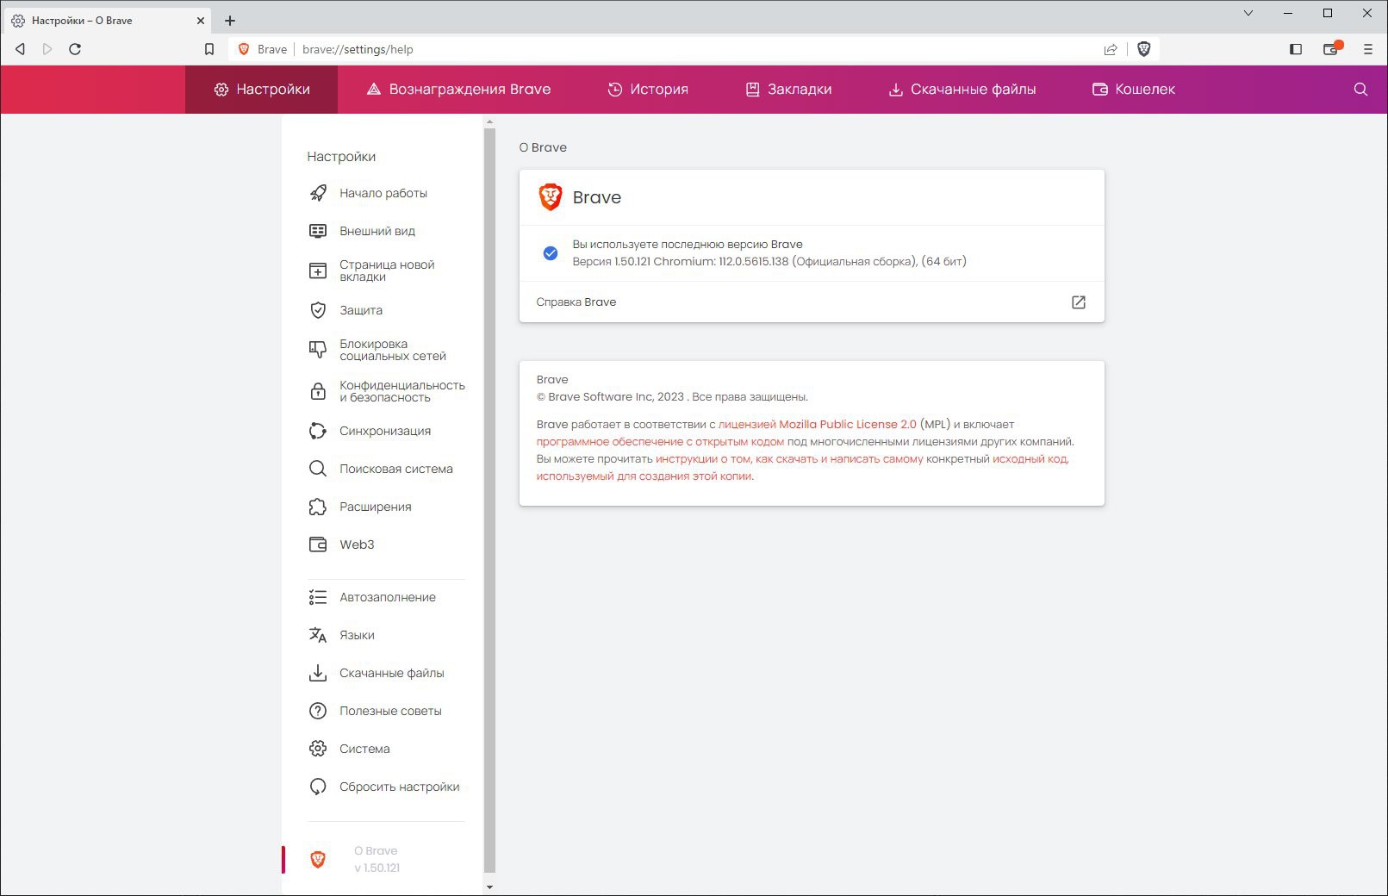This screenshot has width=1388, height=896.
Task: Open Система settings section
Action: pos(364,749)
